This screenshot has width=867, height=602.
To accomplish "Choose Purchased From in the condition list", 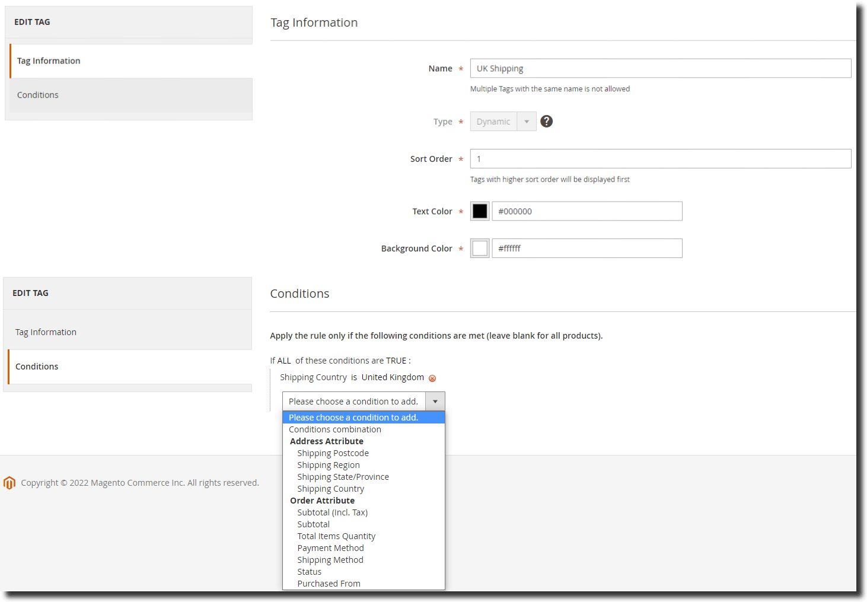I will 329,584.
